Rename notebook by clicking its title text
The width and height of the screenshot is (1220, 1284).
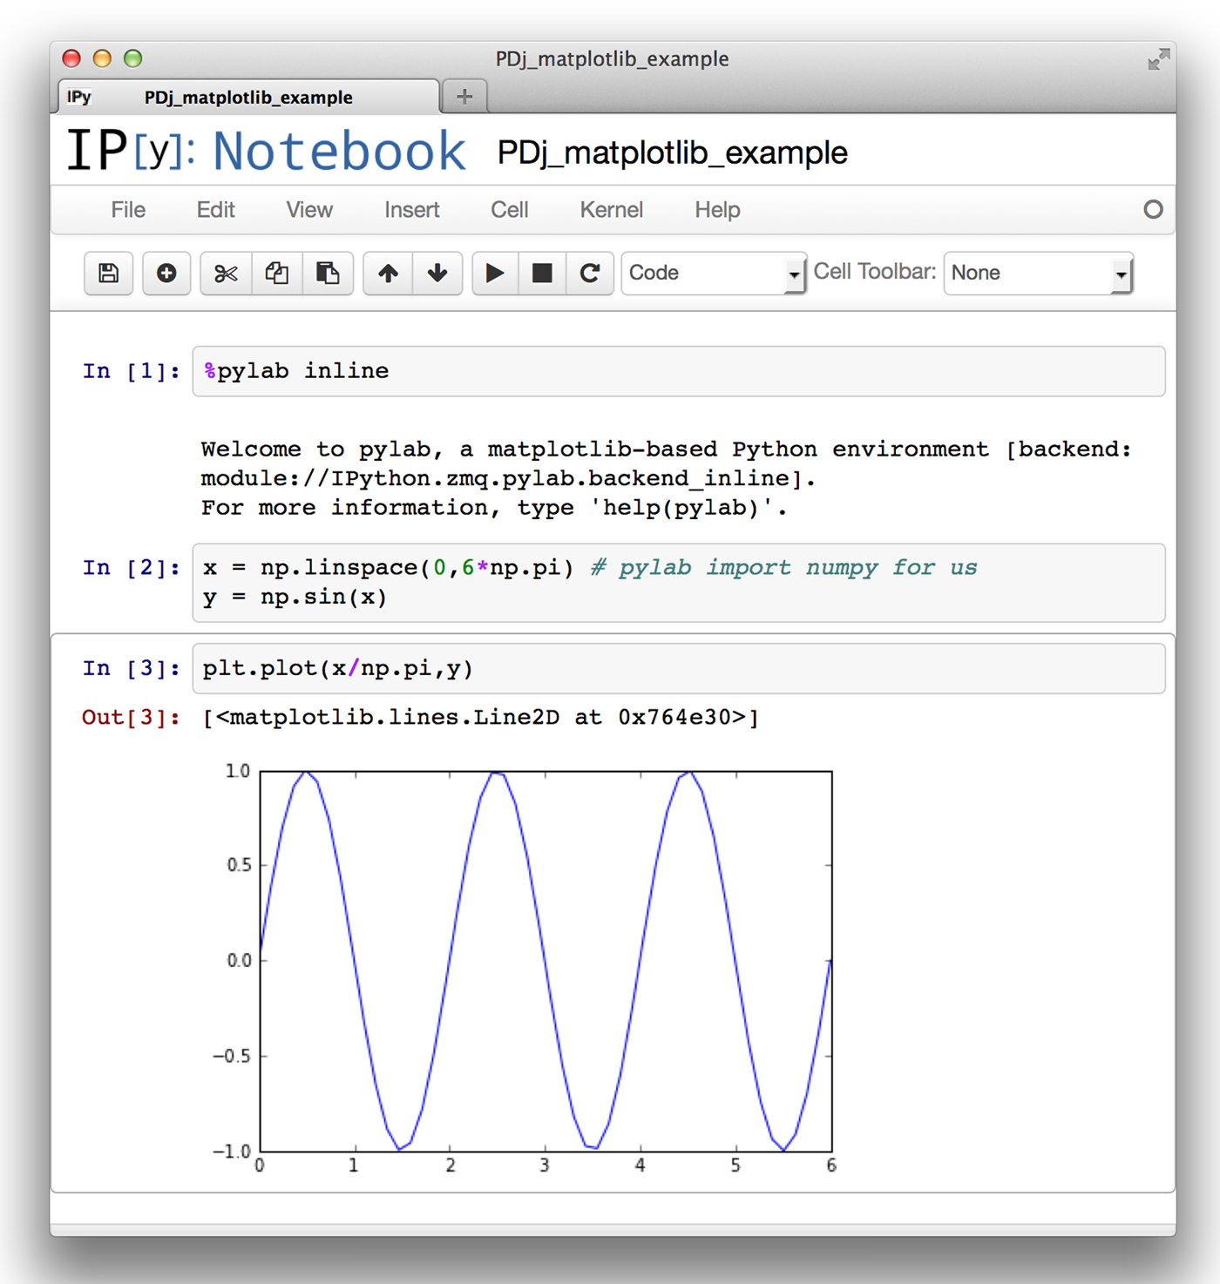pyautogui.click(x=671, y=152)
